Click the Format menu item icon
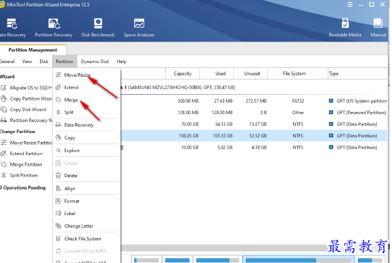This screenshot has width=392, height=263. pos(58,201)
